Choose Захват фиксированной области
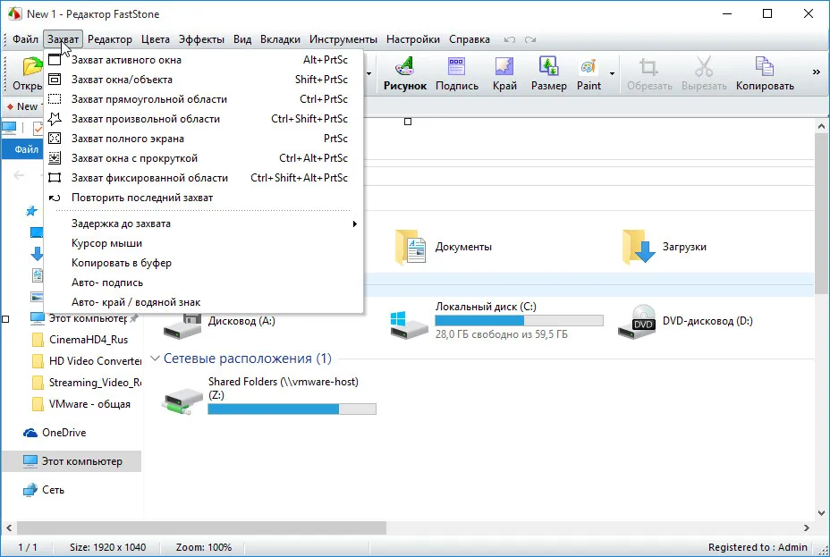This screenshot has height=557, width=830. tap(203, 178)
